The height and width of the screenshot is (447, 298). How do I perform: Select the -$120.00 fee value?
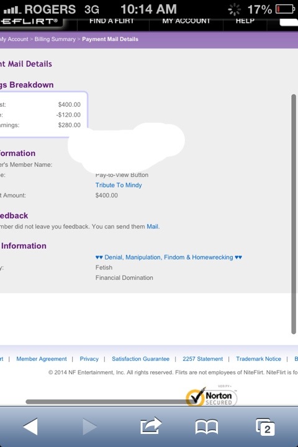(x=68, y=115)
